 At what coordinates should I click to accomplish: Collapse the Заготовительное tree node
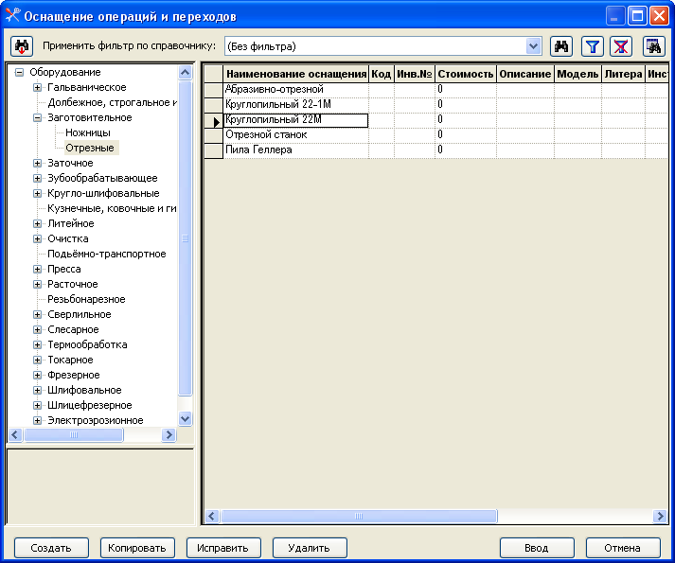point(38,118)
